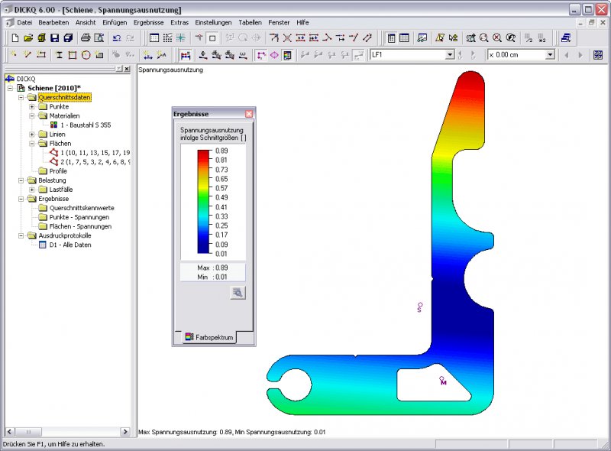This screenshot has height=451, width=611.
Task: Click the zoom magnifier icon in the top toolbar
Action: 484,38
